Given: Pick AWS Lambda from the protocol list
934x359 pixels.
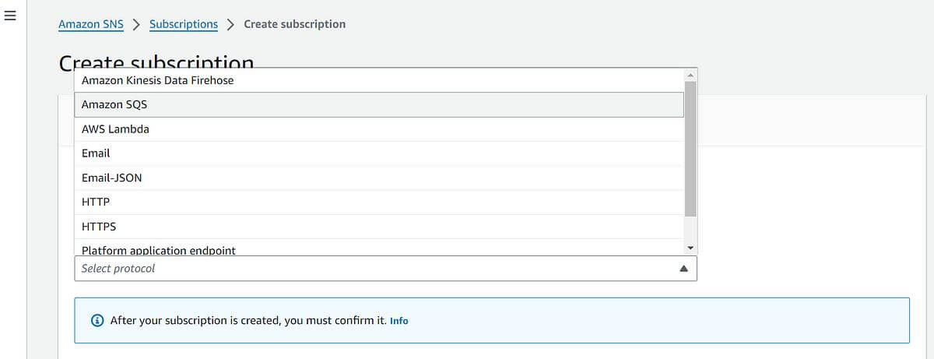Looking at the screenshot, I should point(379,129).
